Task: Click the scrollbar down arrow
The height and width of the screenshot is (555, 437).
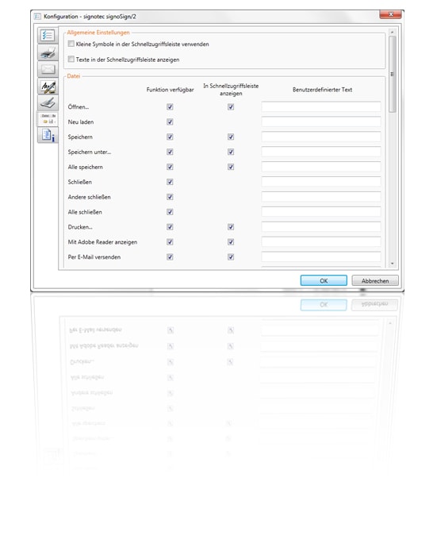Action: (x=392, y=264)
